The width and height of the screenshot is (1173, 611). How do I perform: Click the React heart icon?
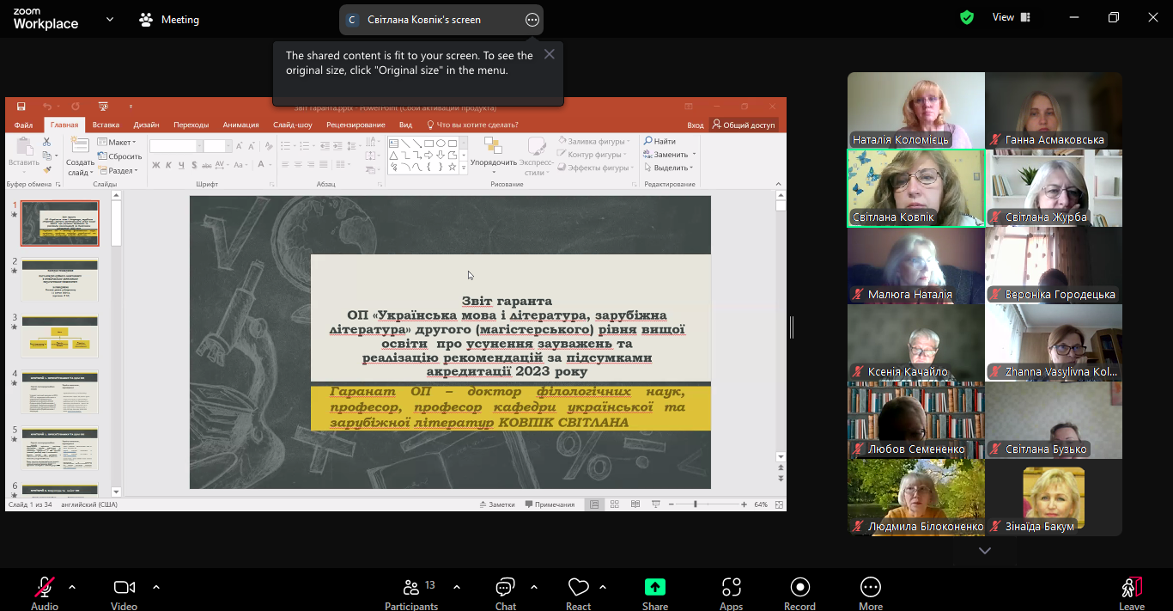coord(578,589)
